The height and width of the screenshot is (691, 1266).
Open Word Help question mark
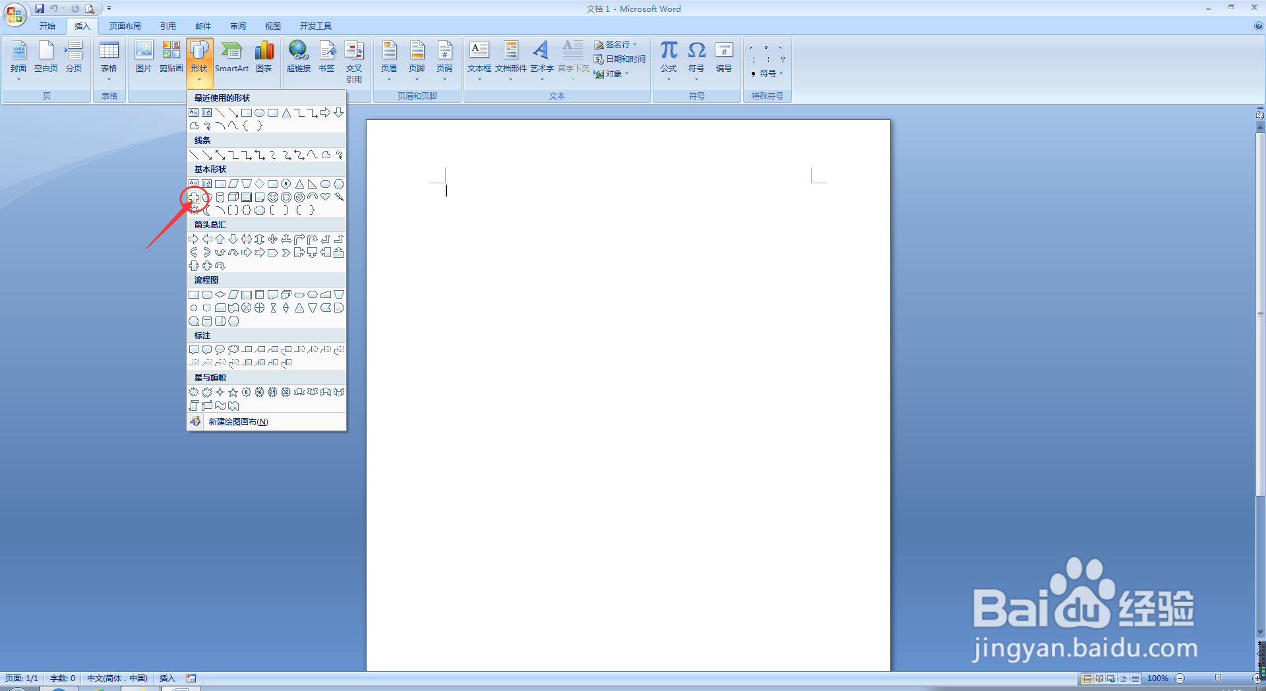pos(1258,26)
